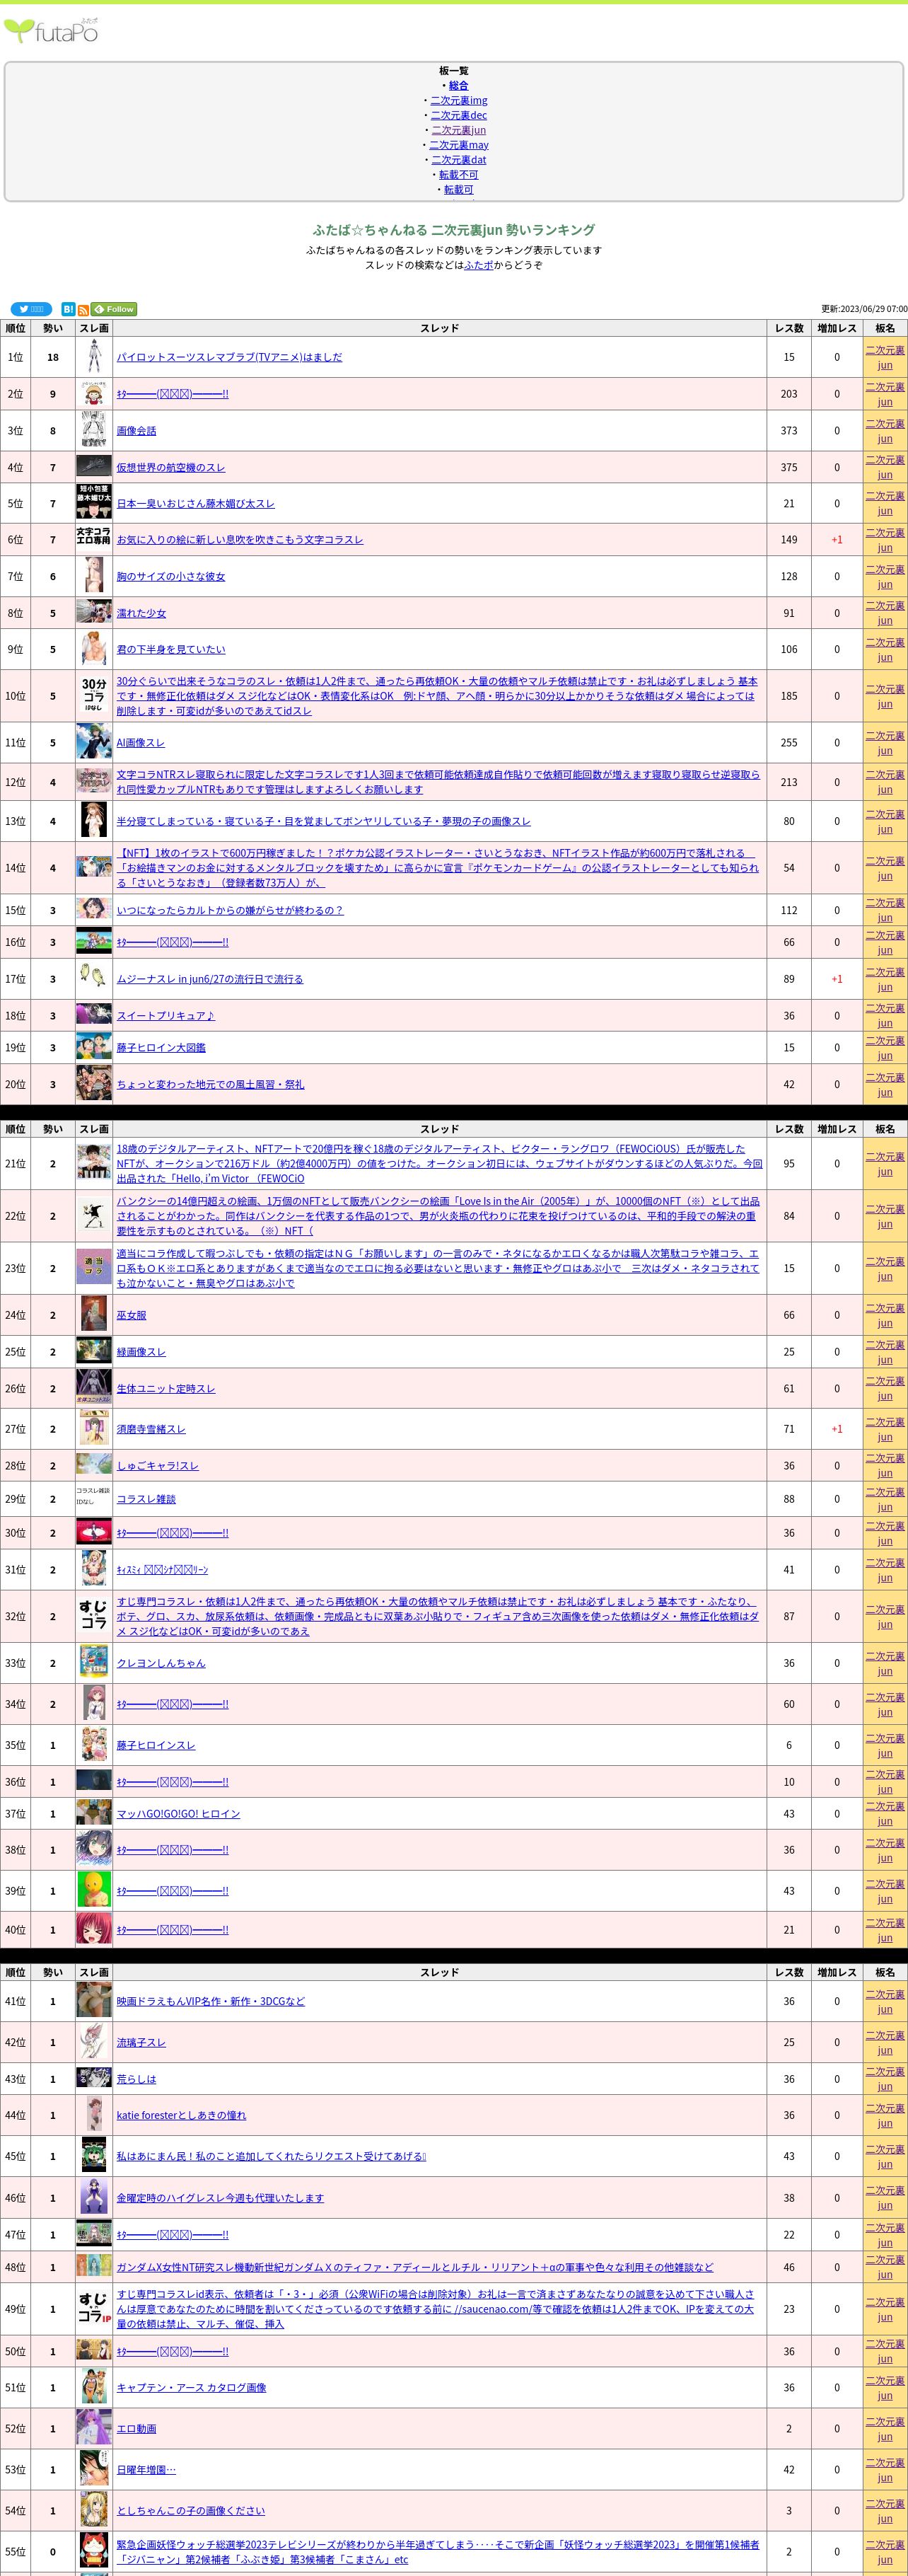Open thread パイロットスーツスレマブラブ
This screenshot has width=908, height=2576.
click(229, 357)
